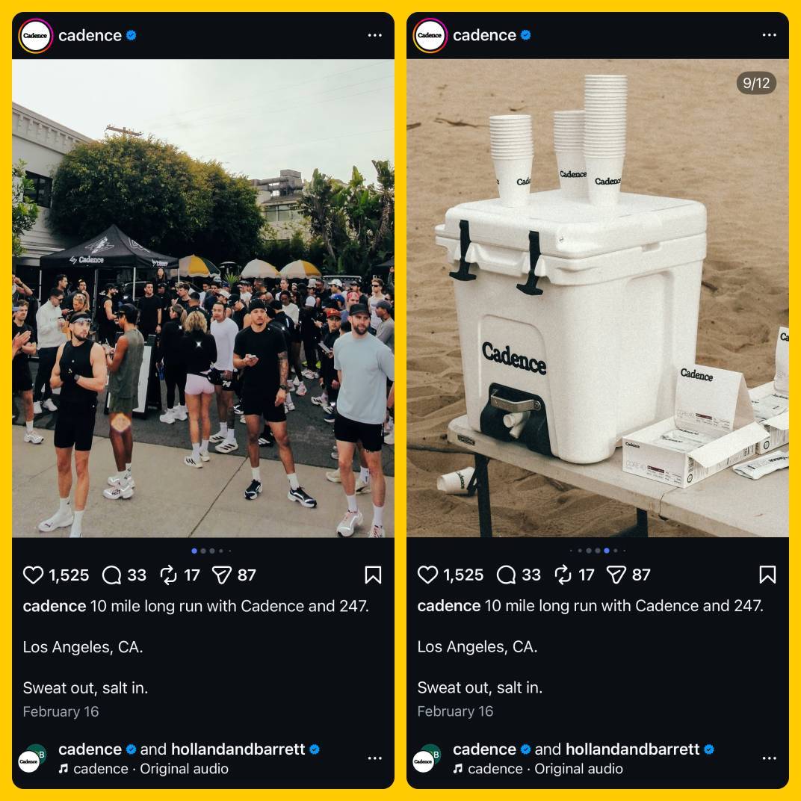
Task: Like the right post with heart icon
Action: [427, 575]
